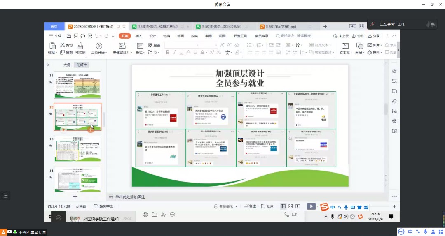Click the Paste clipboard icon
Image resolution: width=445 pixels, height=236 pixels.
[52, 46]
